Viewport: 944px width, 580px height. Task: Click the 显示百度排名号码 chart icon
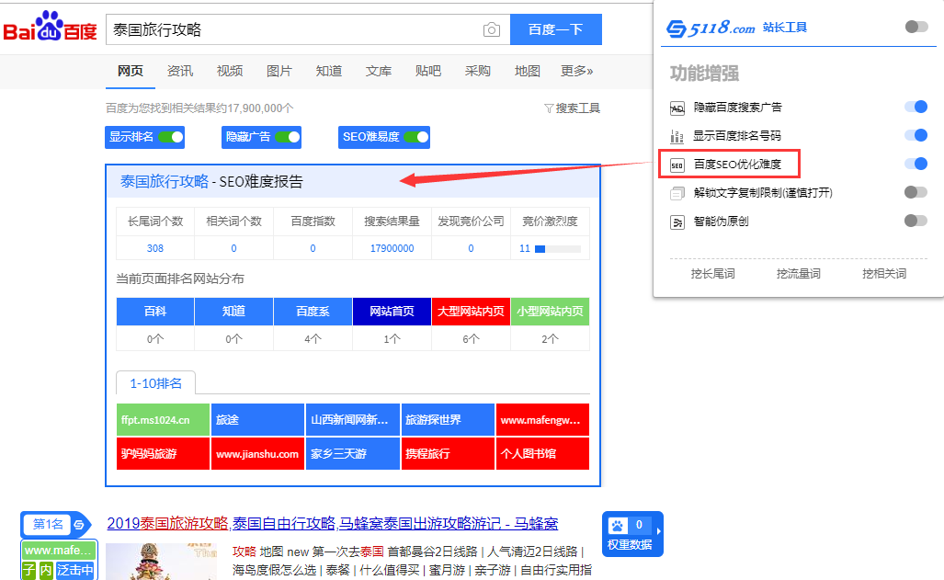click(x=677, y=136)
